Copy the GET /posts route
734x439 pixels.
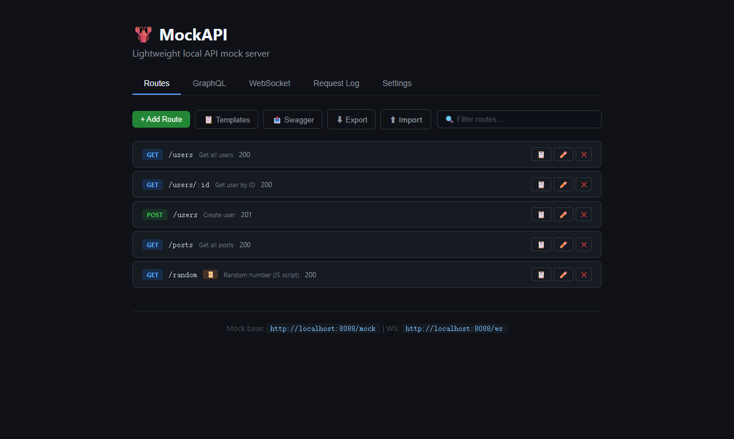(x=541, y=244)
